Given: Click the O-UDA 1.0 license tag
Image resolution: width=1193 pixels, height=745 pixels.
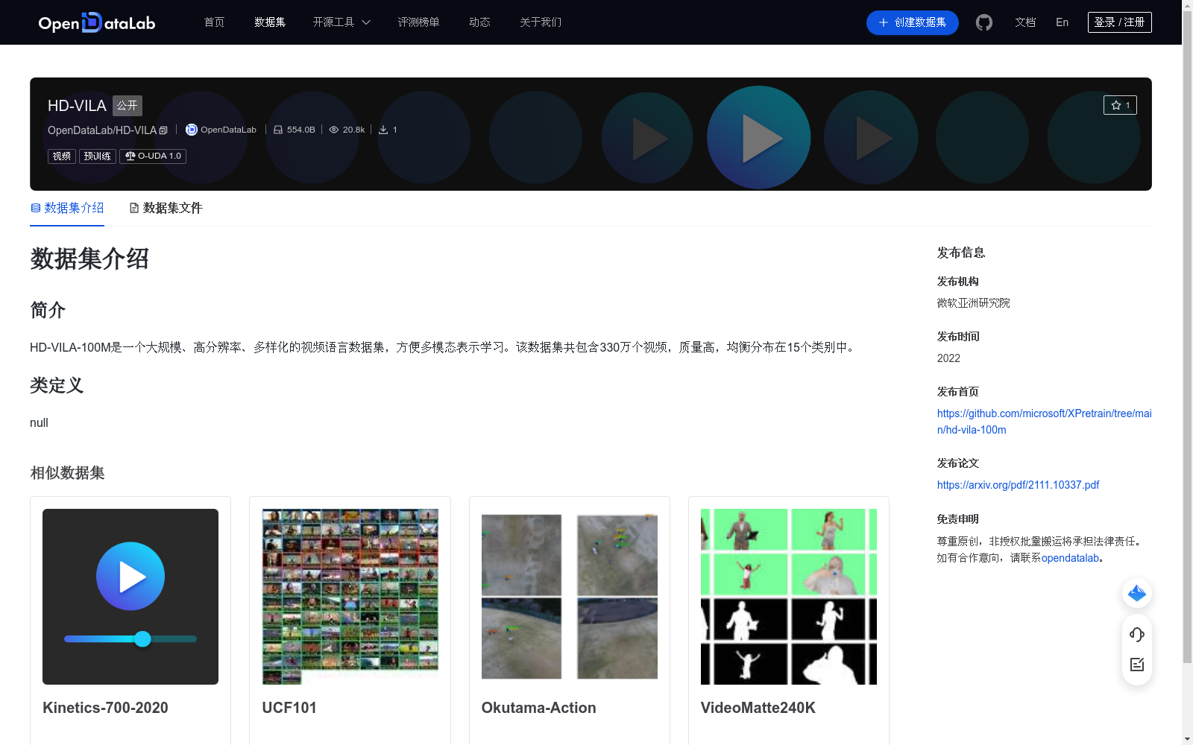Looking at the screenshot, I should point(153,156).
